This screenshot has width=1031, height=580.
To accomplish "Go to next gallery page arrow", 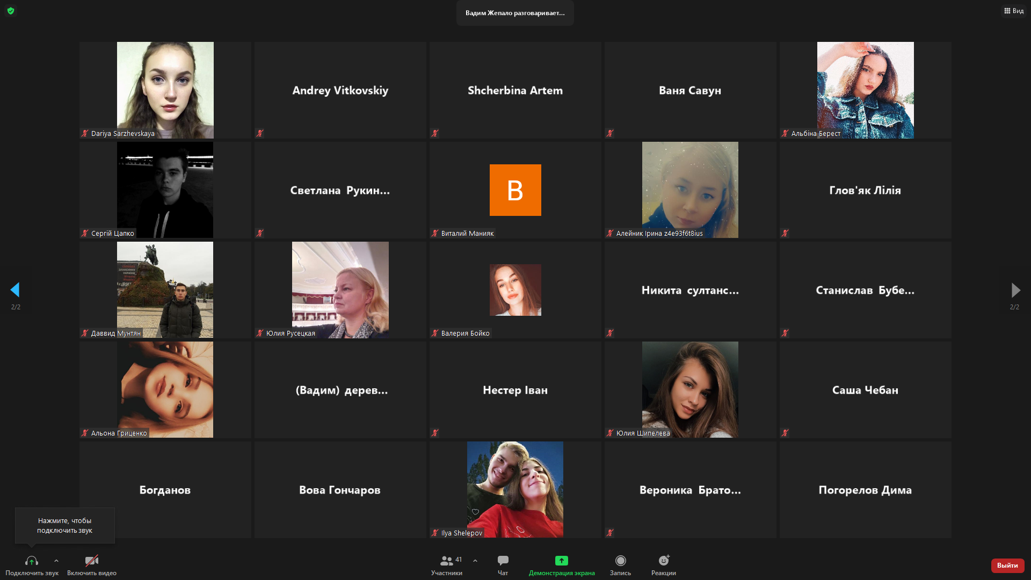I will (x=1015, y=290).
